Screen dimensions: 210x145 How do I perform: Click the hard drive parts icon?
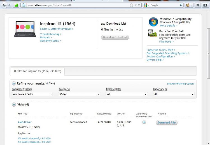coord(152,33)
